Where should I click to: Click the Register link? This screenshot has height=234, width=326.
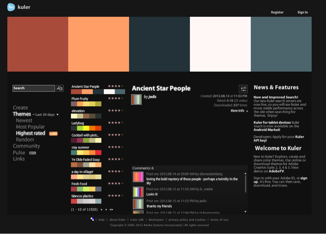click(277, 12)
